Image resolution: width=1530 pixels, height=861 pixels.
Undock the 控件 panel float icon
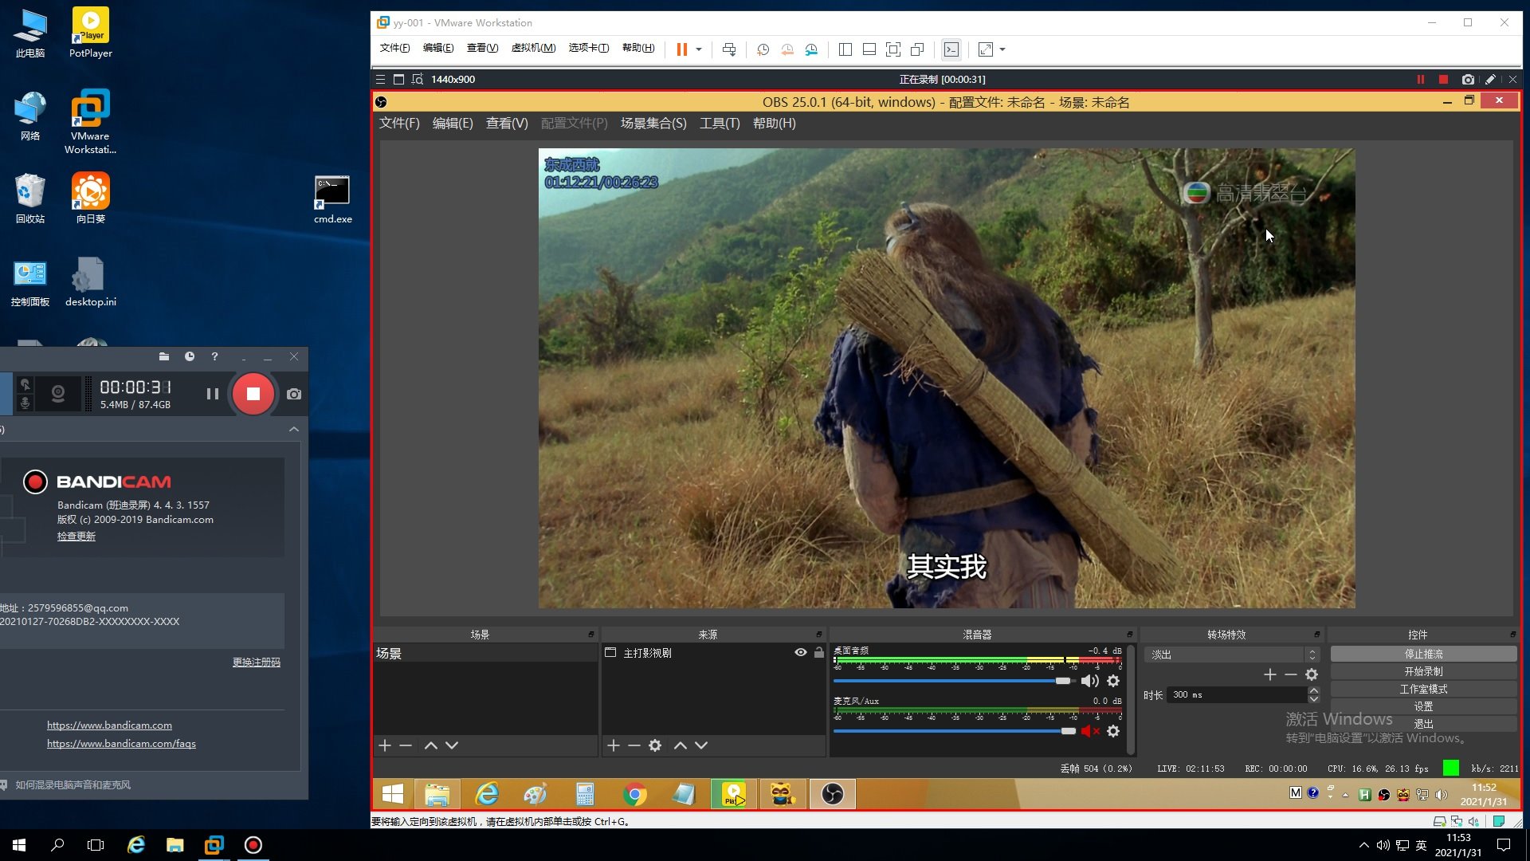coord(1512,635)
